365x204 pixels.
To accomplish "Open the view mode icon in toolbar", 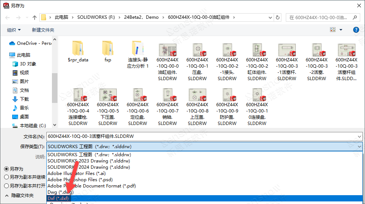I will (333, 30).
